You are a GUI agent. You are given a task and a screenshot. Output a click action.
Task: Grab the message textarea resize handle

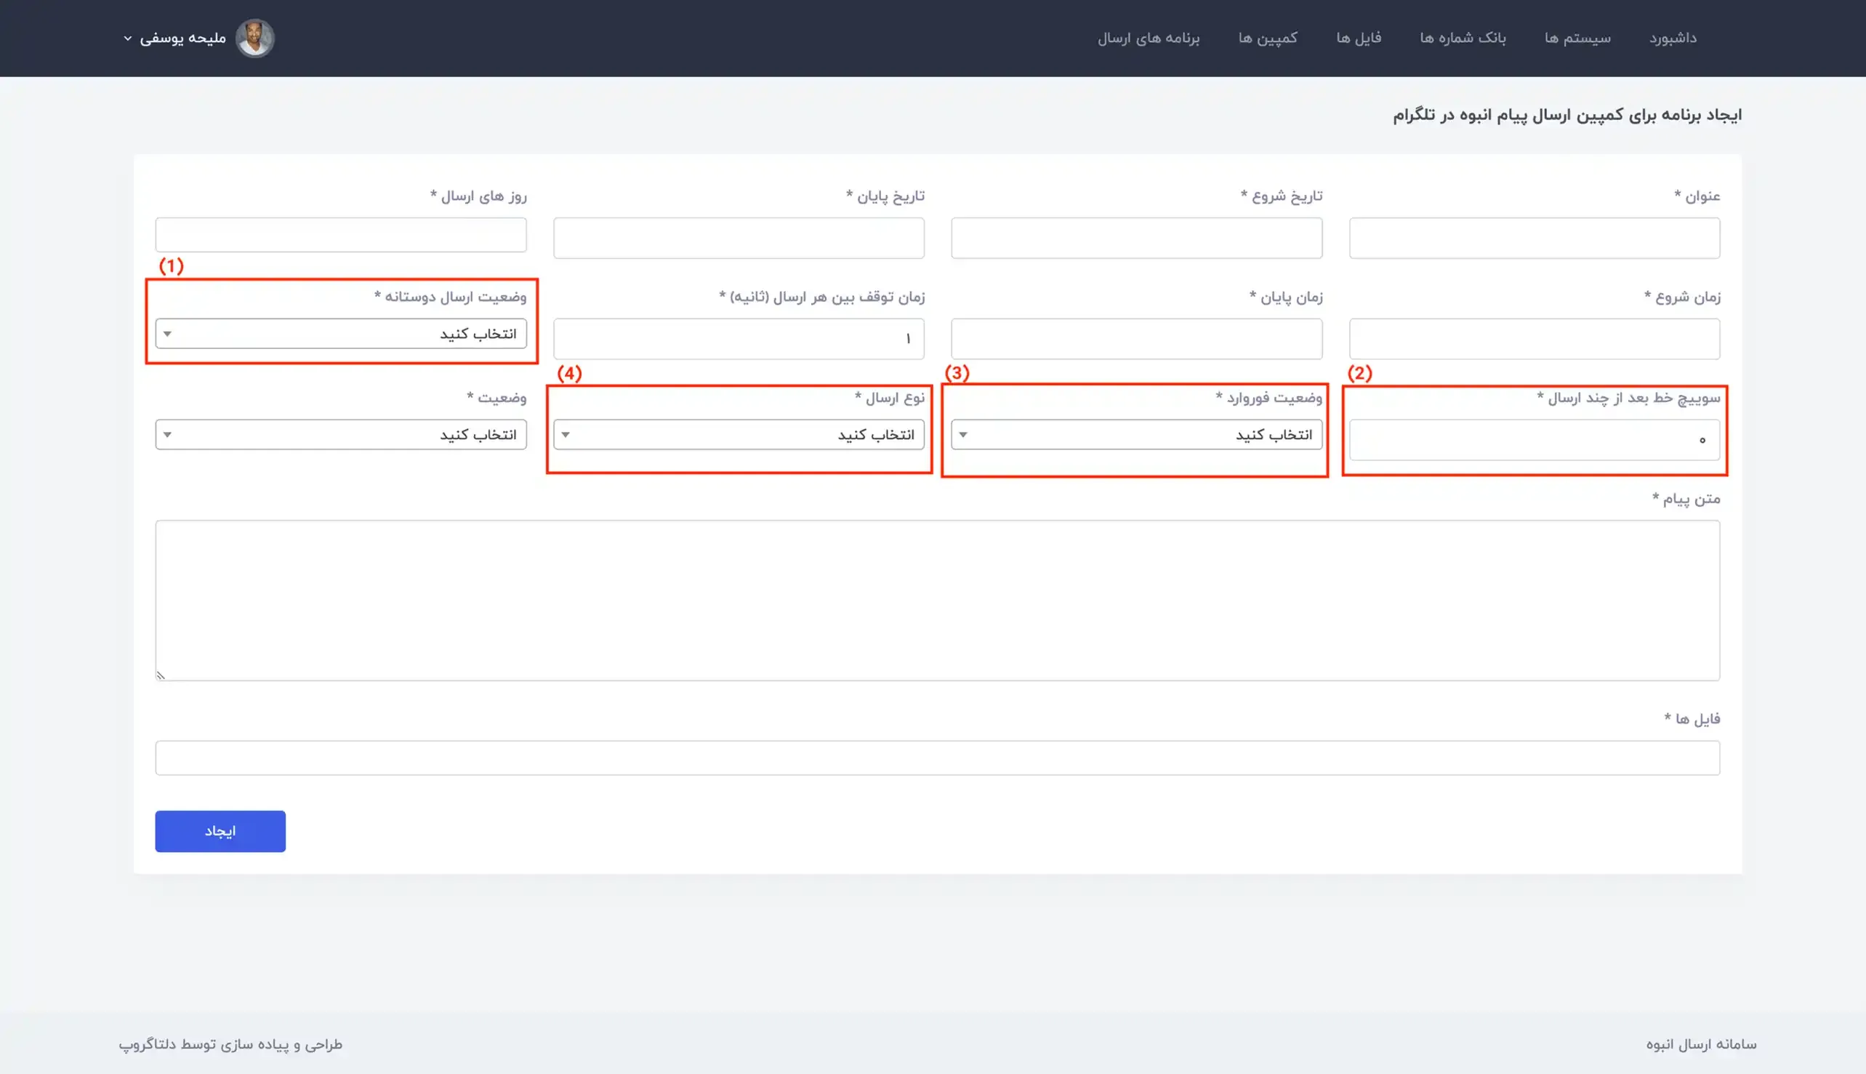point(161,675)
